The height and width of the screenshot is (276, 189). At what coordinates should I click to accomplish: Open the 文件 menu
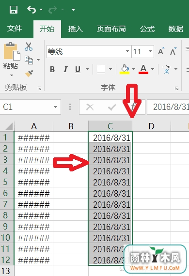tap(15, 29)
